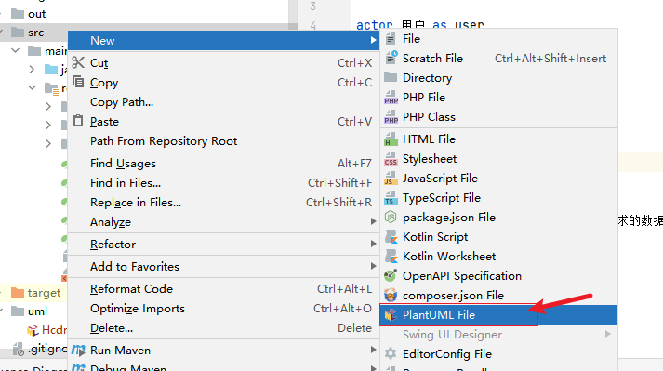The height and width of the screenshot is (371, 663).
Task: Click the File icon in New submenu
Action: tap(391, 38)
